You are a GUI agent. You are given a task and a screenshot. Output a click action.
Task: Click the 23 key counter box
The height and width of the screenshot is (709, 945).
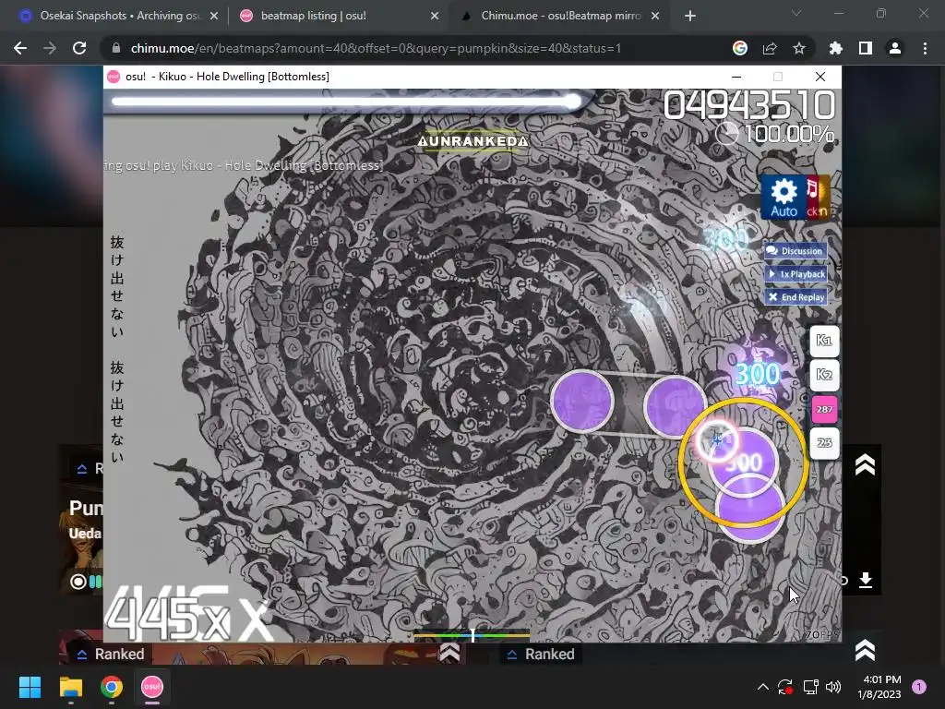click(x=824, y=443)
